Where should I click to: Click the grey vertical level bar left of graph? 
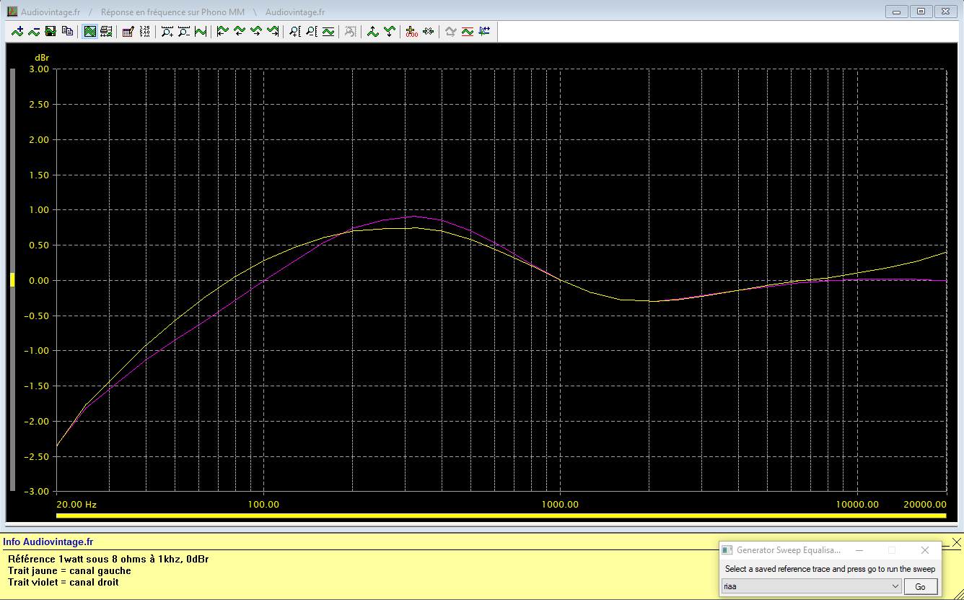point(12,280)
